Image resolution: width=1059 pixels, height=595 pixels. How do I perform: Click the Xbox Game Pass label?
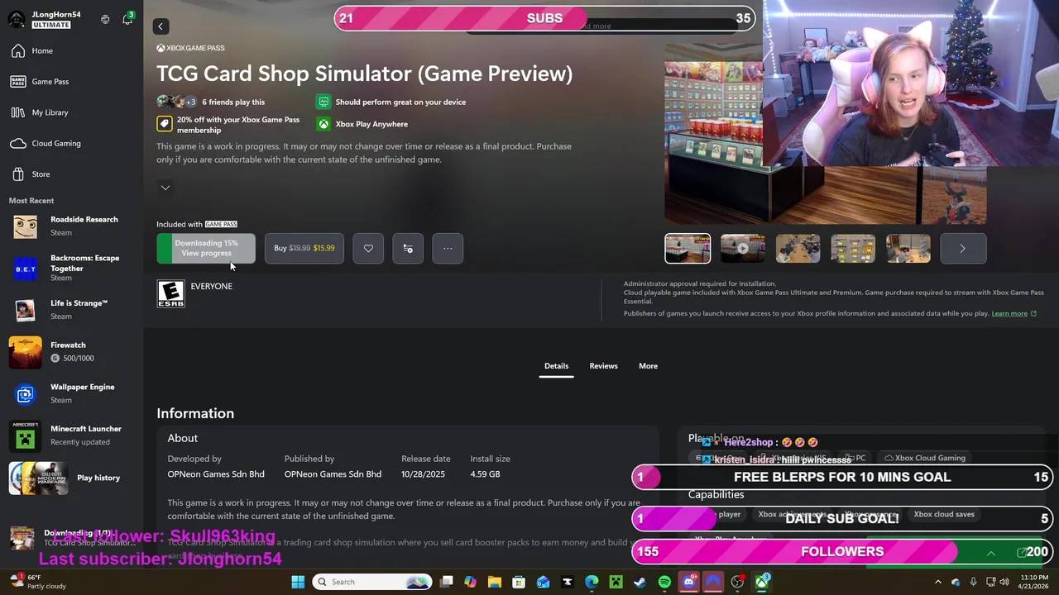tap(190, 48)
